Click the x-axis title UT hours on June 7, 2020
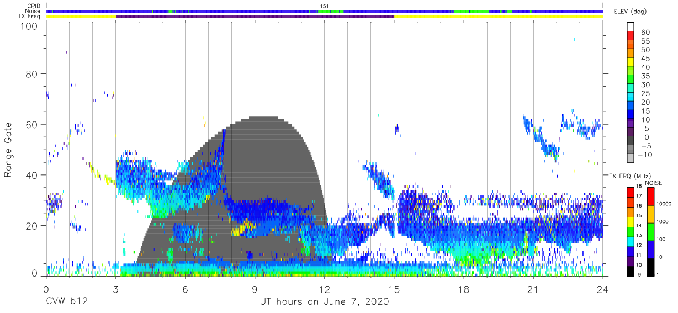The image size is (678, 313). (324, 302)
